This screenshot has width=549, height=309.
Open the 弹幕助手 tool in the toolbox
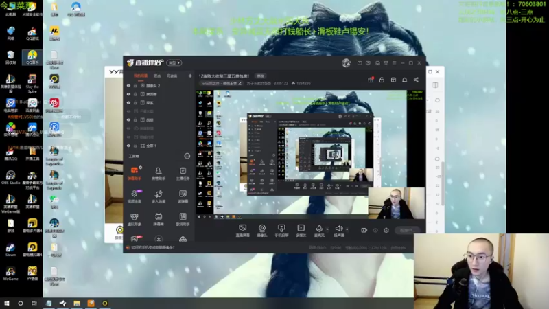[135, 173]
